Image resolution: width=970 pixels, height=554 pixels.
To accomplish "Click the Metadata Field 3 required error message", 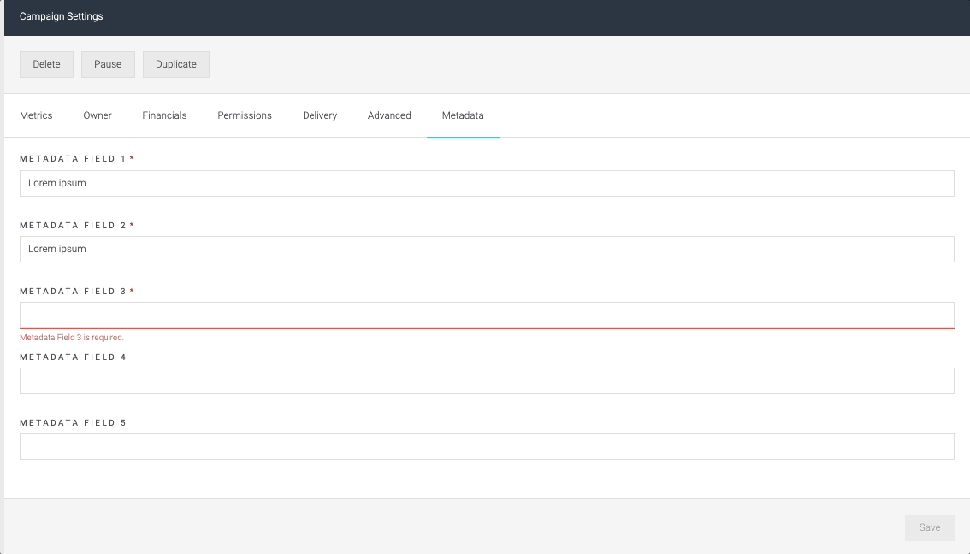I will point(72,338).
